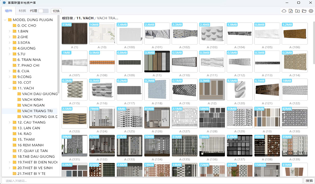Screen dimensions: 315x184
Task: Click the cloud library icon
Action: point(284,11)
